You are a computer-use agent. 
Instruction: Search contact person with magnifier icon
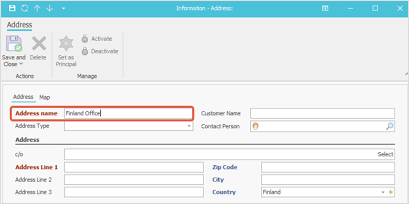390,126
